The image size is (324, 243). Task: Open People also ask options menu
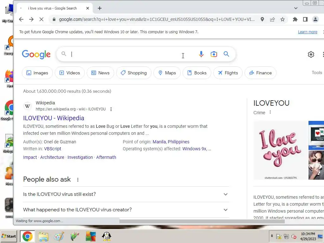tap(78, 180)
